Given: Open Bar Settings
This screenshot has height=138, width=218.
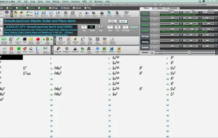Looking at the screenshot, I should [98, 41].
